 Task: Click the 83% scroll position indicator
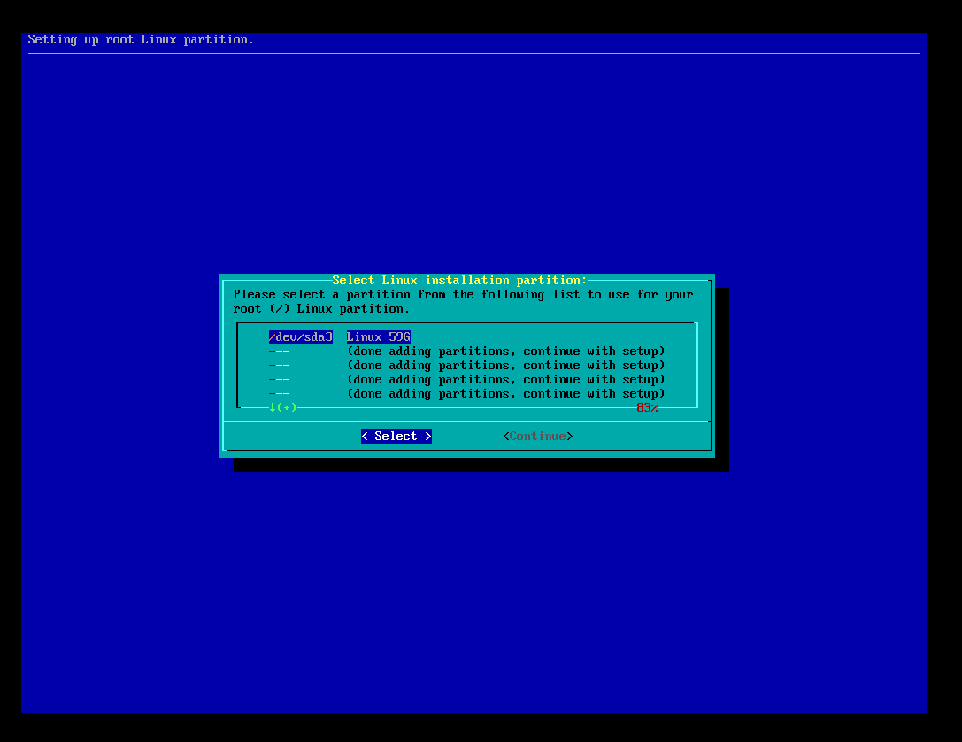tap(647, 407)
